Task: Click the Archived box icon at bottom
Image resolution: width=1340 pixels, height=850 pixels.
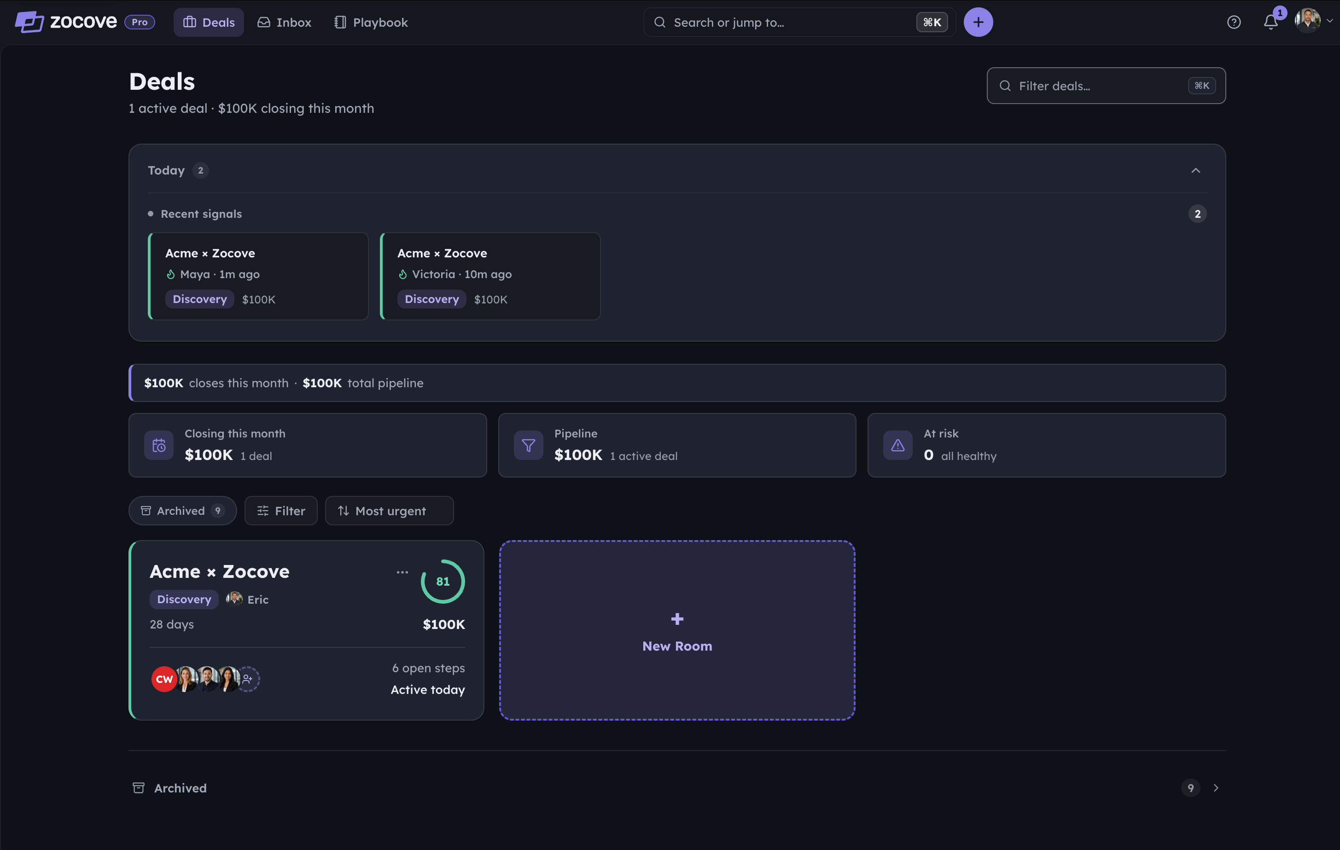Action: coord(139,788)
